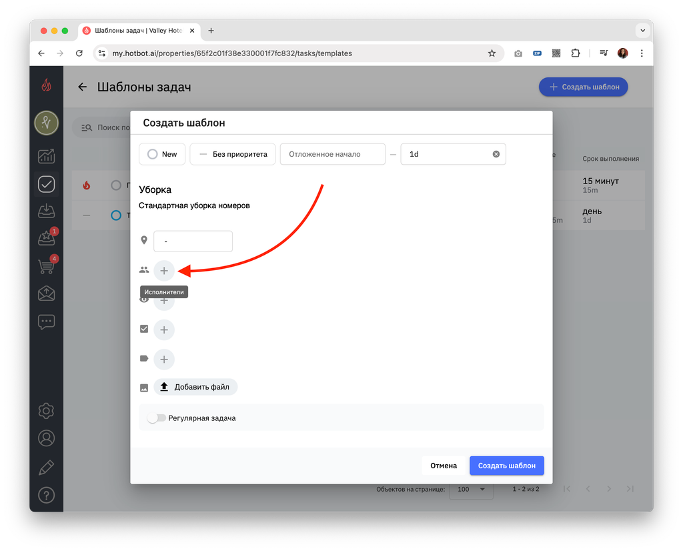The image size is (683, 551).
Task: Close the Шаблоны задач browser tab
Action: tap(192, 31)
